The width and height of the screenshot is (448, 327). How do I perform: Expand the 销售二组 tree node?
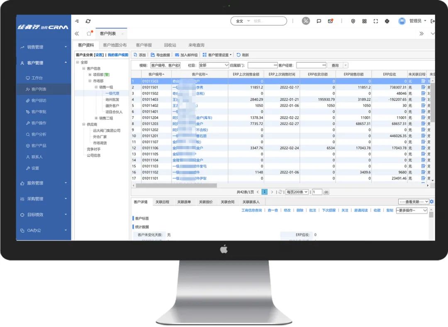pyautogui.click(x=96, y=118)
